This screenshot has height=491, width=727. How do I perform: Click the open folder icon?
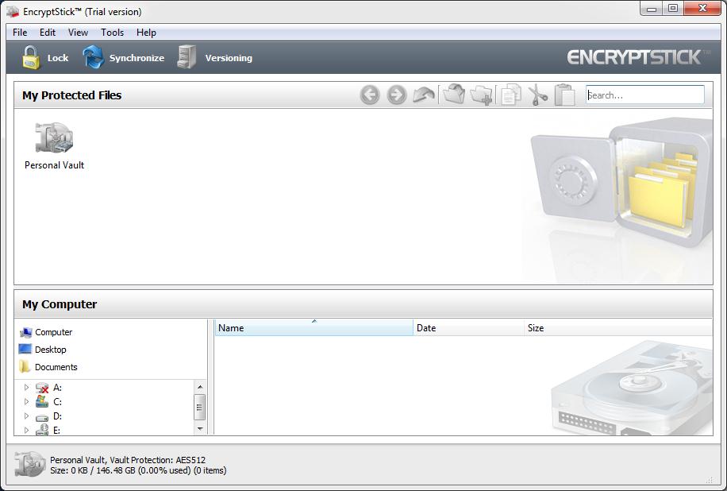tap(454, 95)
